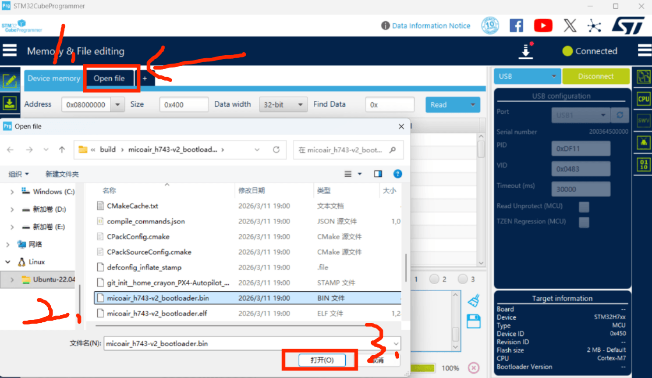Screen dimensions: 652x378
Task: Open the 组织 menu dropdown
Action: pos(19,174)
